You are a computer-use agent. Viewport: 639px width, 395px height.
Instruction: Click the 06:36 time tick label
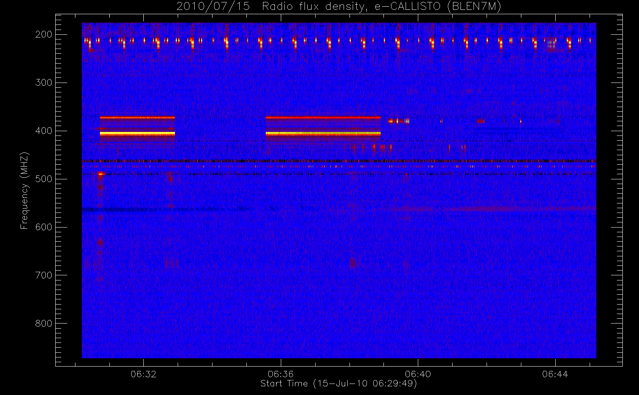tap(280, 374)
